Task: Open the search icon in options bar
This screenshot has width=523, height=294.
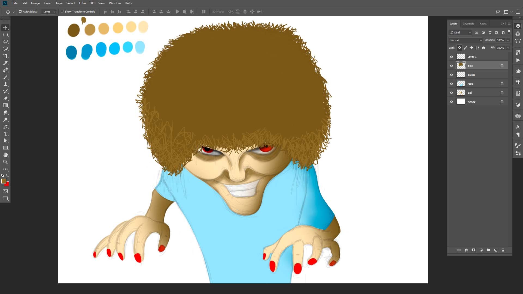Action: (x=497, y=12)
